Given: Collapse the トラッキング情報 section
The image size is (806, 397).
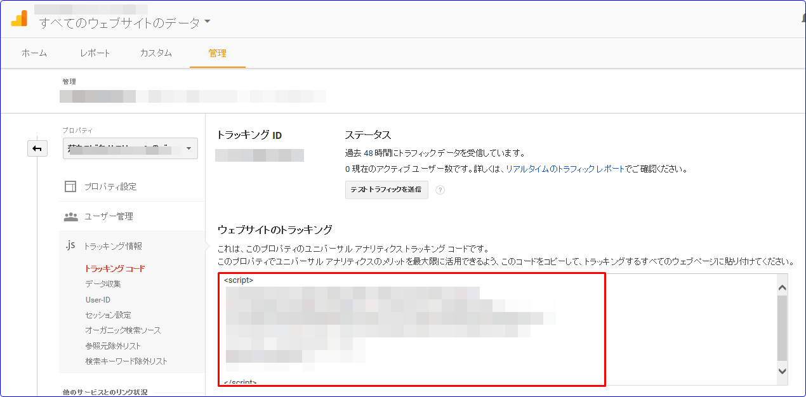Looking at the screenshot, I should pos(113,246).
